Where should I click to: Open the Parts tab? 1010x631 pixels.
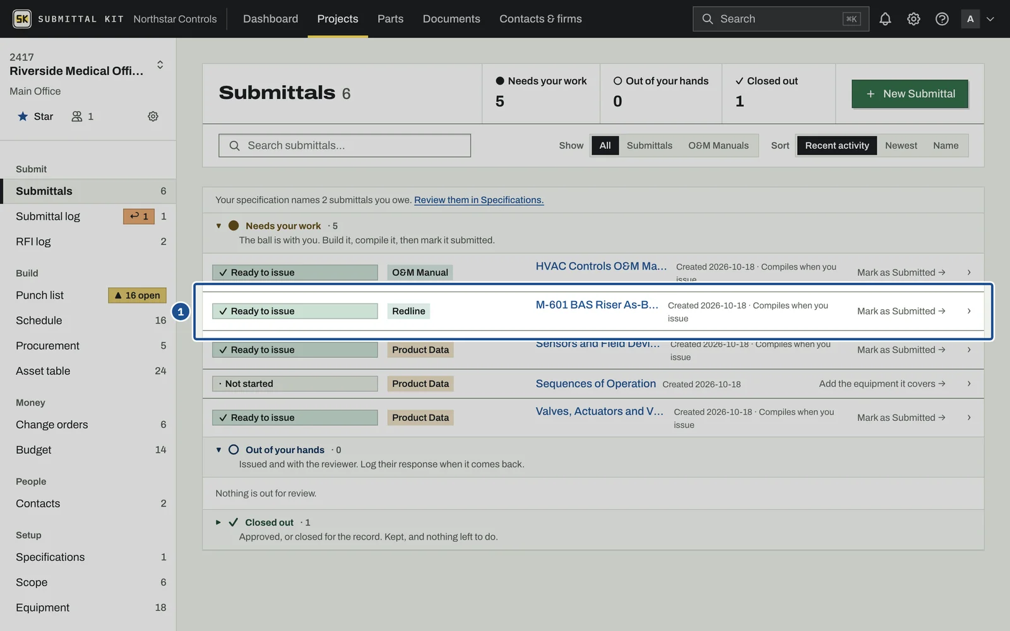tap(390, 19)
